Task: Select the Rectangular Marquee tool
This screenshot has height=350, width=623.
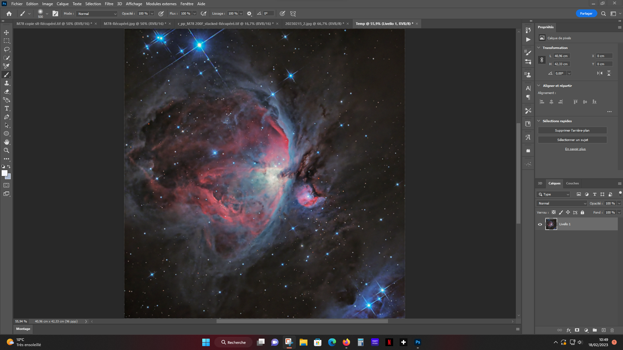Action: [6, 41]
